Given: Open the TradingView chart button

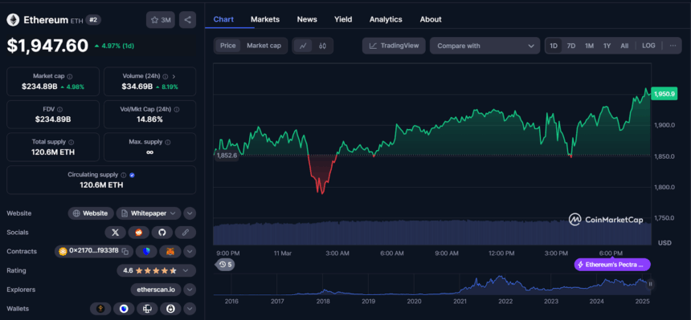Looking at the screenshot, I should click(394, 46).
